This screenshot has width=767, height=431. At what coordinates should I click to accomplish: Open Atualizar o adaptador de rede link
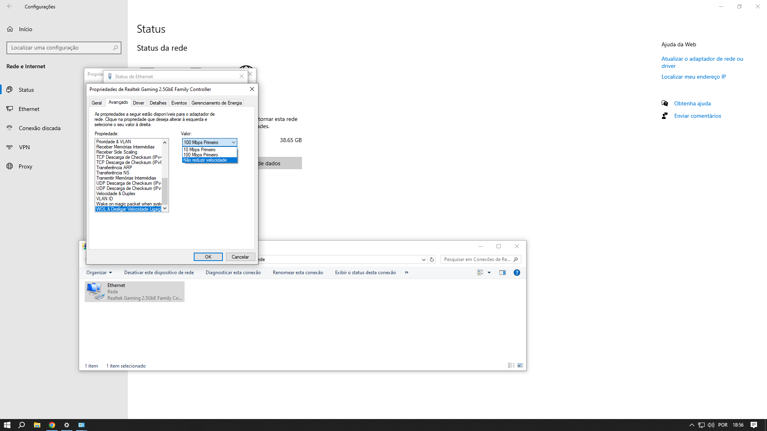click(702, 62)
